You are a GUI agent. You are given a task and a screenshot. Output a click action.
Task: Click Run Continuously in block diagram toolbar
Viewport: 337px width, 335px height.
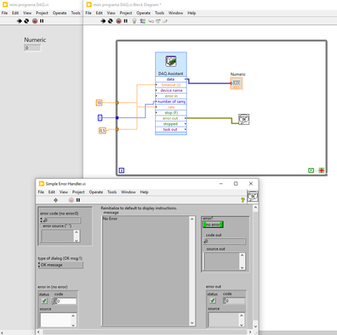[x=110, y=21]
